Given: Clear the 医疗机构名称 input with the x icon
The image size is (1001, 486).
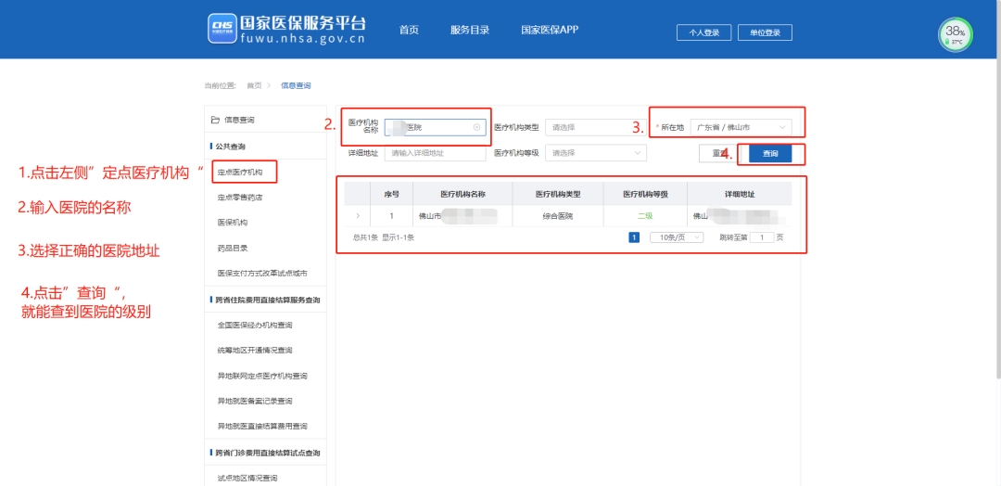Looking at the screenshot, I should pos(477,127).
